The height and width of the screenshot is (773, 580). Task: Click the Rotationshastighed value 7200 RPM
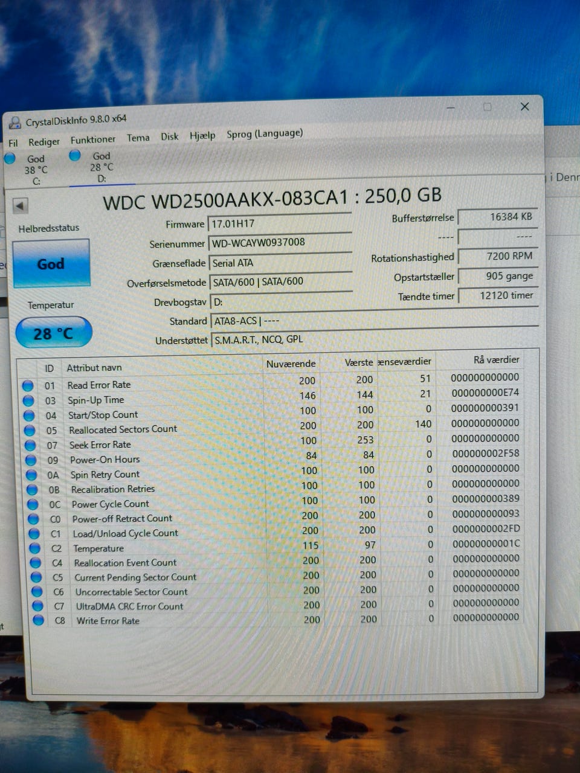(x=497, y=256)
